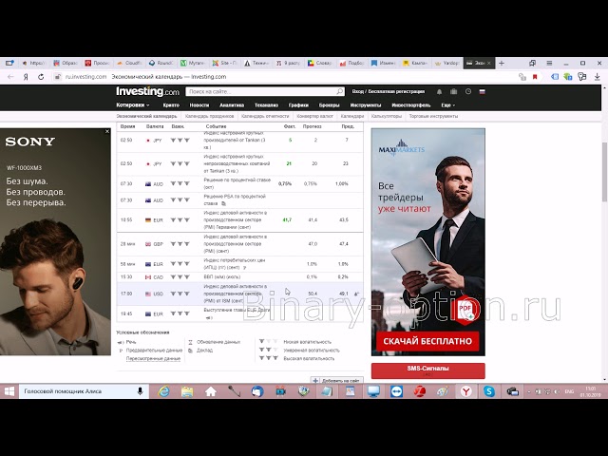
Task: Open the Новости menu item
Action: click(x=199, y=104)
